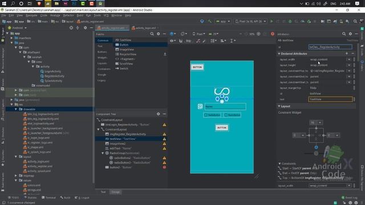Click warning icon on textView row
Viewport: 365px width, 205px height.
click(164, 139)
